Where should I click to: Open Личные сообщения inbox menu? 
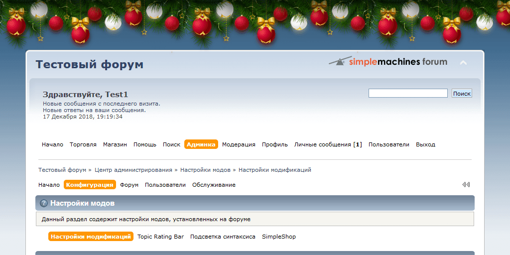coord(328,144)
